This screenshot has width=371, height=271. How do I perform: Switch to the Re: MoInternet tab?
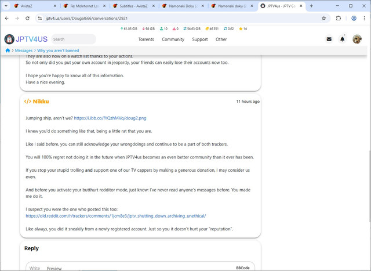pos(85,6)
